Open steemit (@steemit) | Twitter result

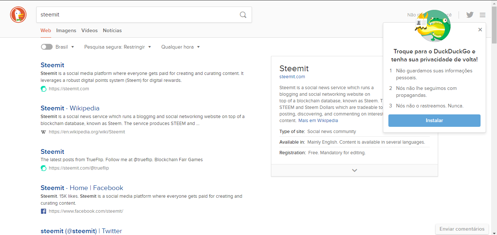pyautogui.click(x=81, y=231)
